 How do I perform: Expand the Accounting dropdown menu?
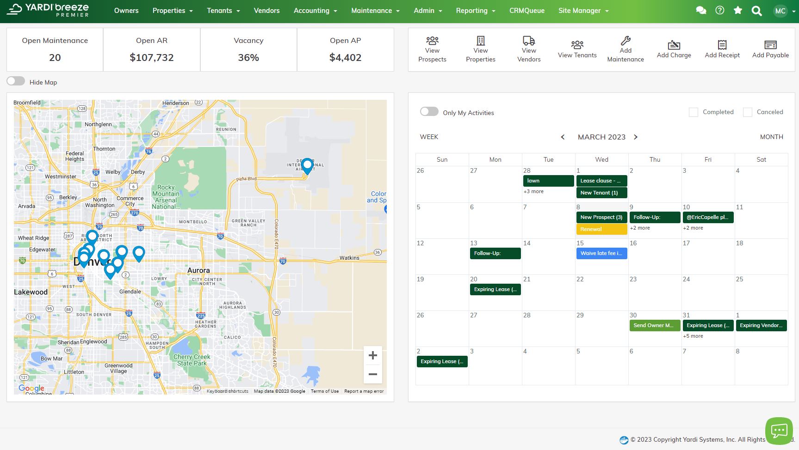[x=315, y=11]
